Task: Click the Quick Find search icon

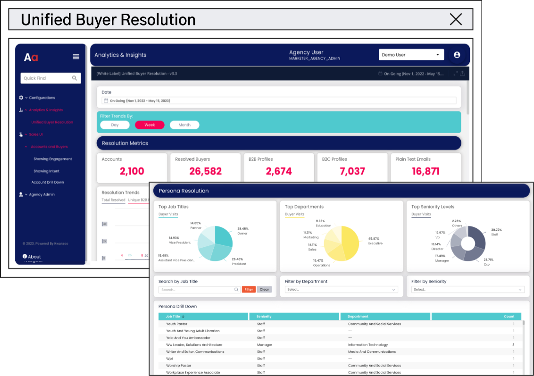Action: point(75,78)
